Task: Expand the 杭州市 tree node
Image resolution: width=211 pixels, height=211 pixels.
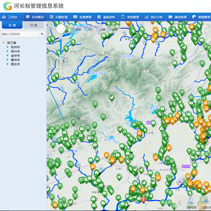Action: click(x=8, y=47)
